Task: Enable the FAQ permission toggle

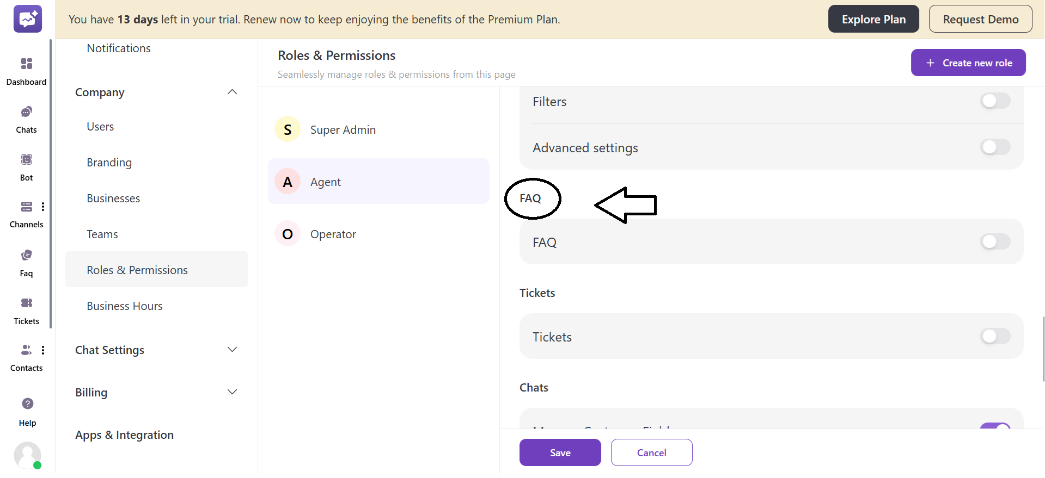Action: pos(994,242)
